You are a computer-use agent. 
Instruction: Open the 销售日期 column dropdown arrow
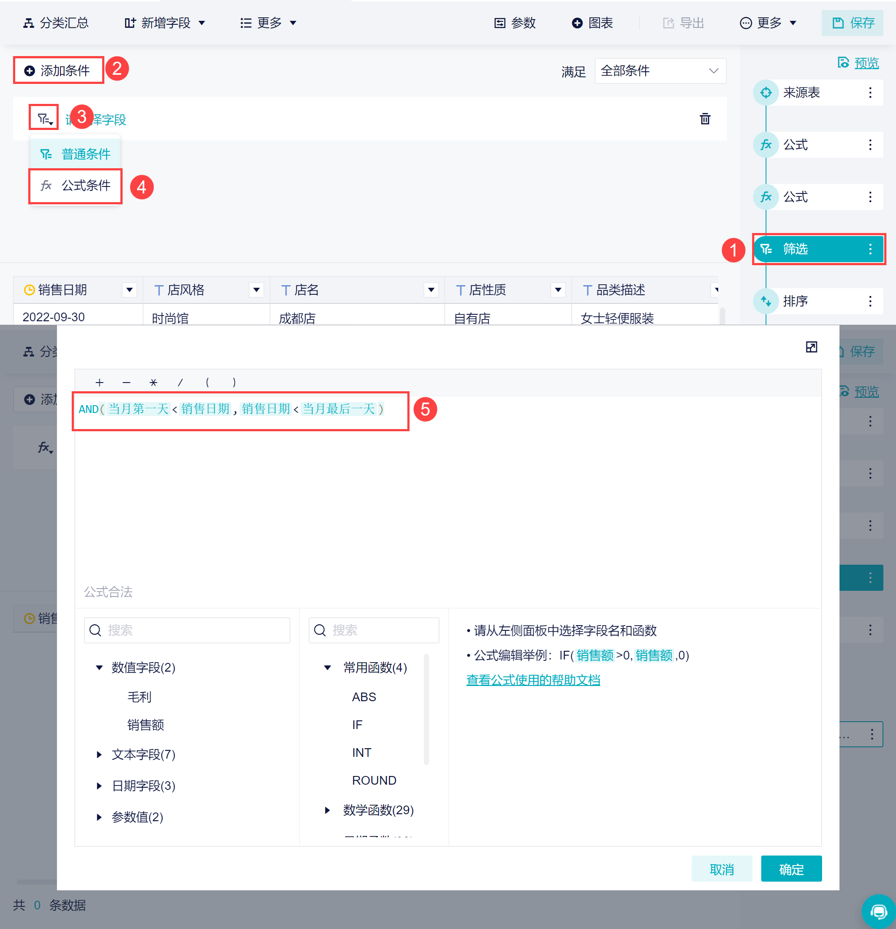[130, 290]
